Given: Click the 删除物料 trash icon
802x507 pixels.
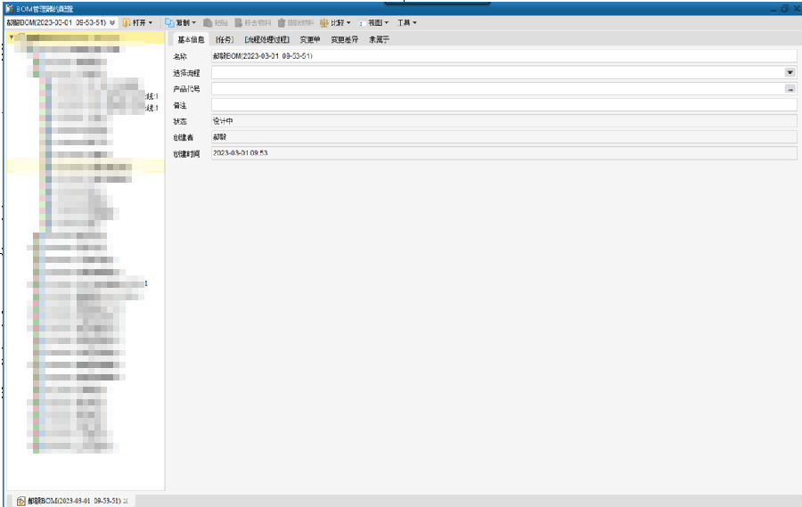Looking at the screenshot, I should (282, 22).
